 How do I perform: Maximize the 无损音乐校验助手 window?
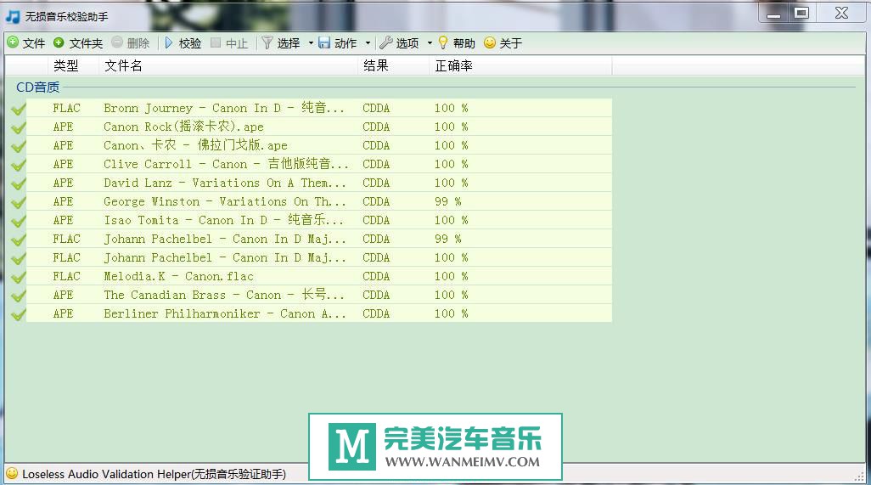tap(801, 14)
